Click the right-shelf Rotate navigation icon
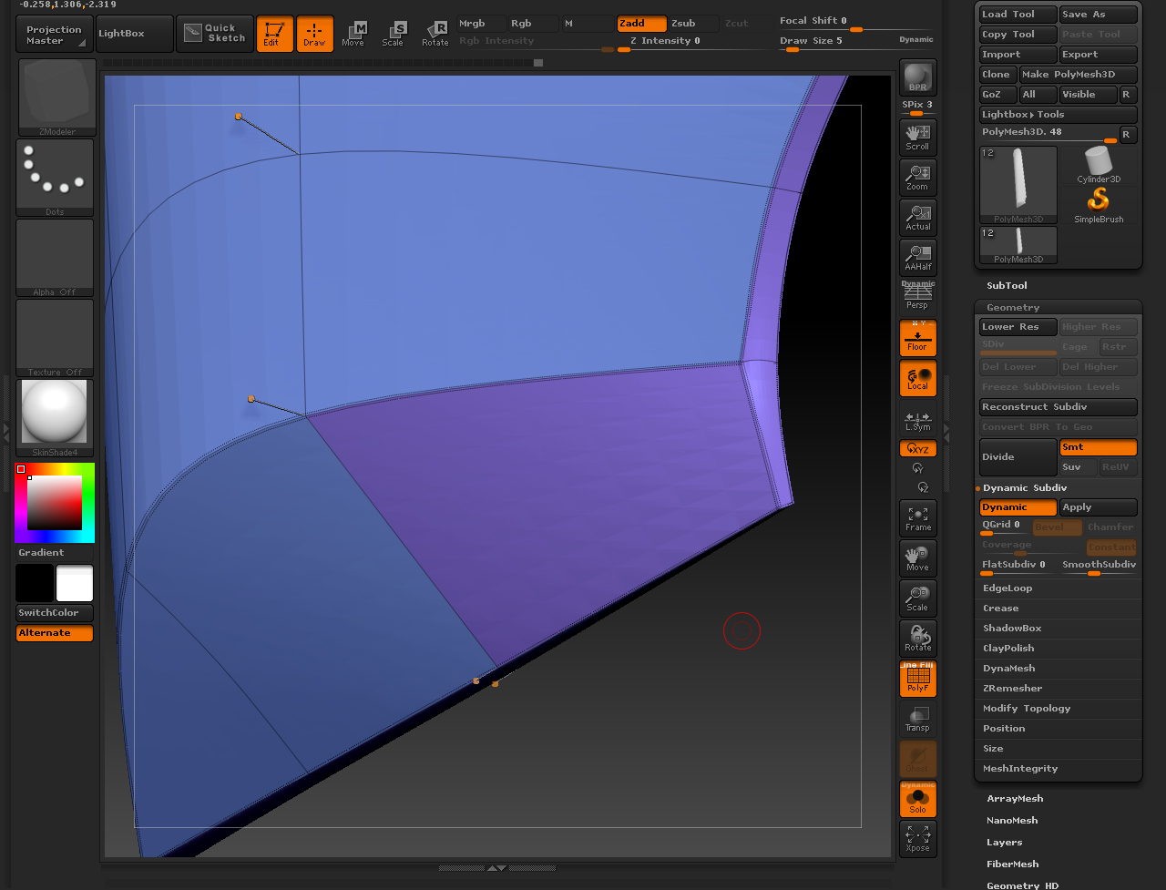This screenshot has width=1166, height=890. [917, 638]
